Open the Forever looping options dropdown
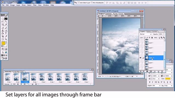 pyautogui.click(x=8, y=84)
